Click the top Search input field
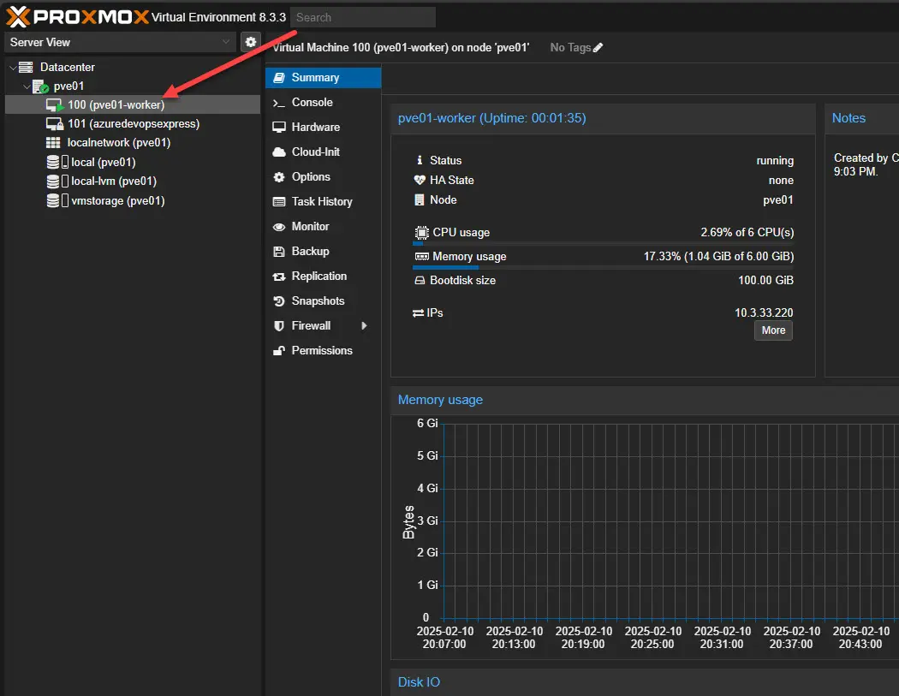 362,17
